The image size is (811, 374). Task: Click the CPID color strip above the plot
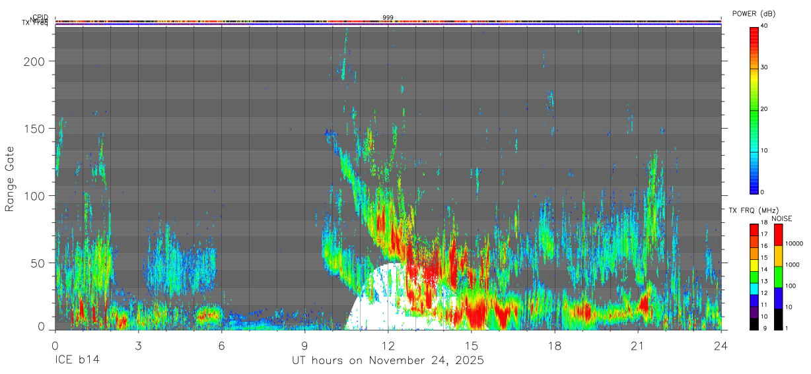pos(388,21)
